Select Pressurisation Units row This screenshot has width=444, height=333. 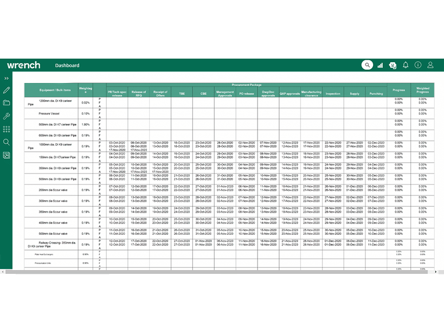coord(229,263)
